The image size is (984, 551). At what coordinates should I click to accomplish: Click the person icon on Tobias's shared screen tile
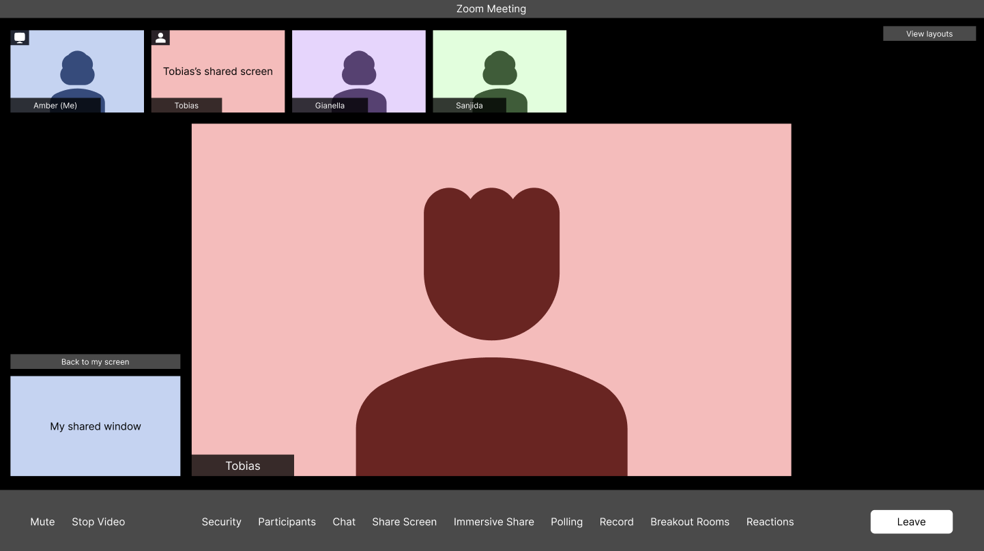tap(160, 37)
